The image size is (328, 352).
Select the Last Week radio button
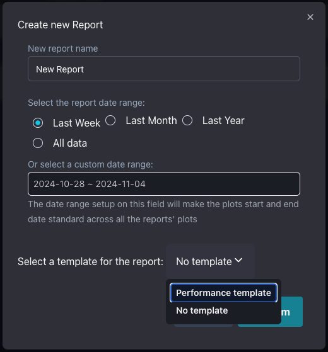(38, 123)
